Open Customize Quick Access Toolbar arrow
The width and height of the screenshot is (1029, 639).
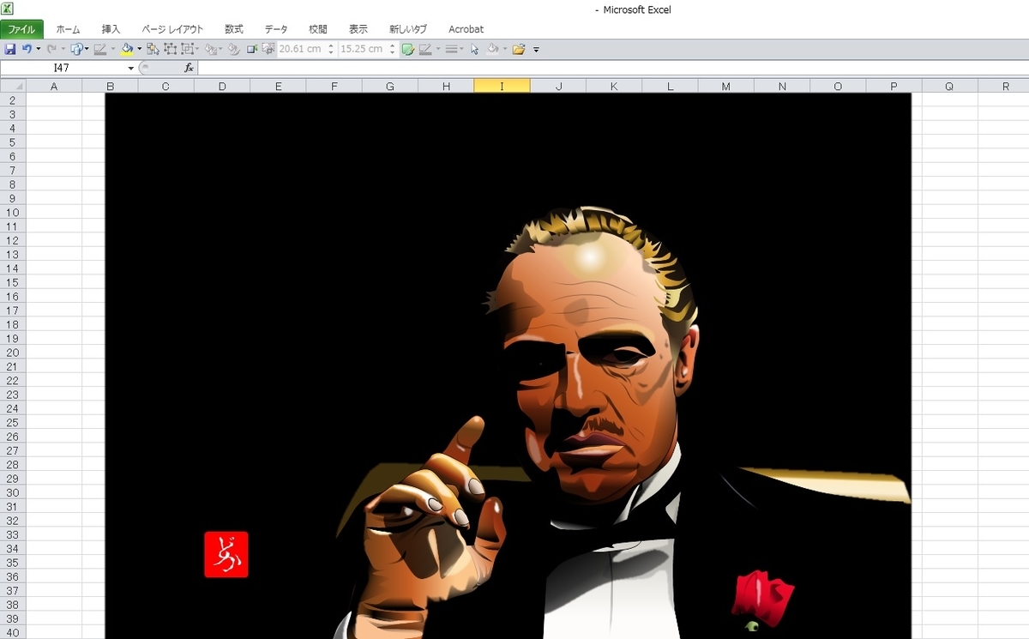pyautogui.click(x=537, y=50)
